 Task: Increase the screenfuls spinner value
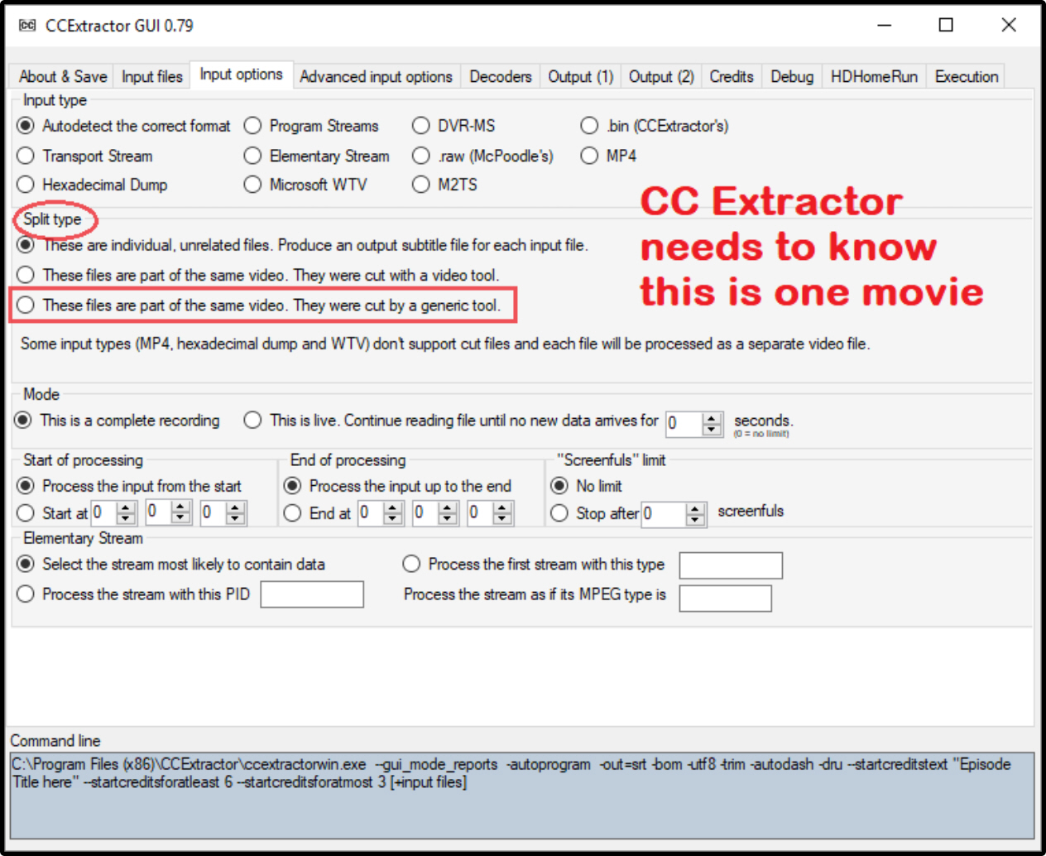pos(696,508)
